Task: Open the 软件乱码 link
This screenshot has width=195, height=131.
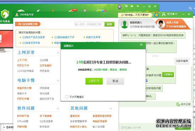Action: pyautogui.click(x=45, y=127)
